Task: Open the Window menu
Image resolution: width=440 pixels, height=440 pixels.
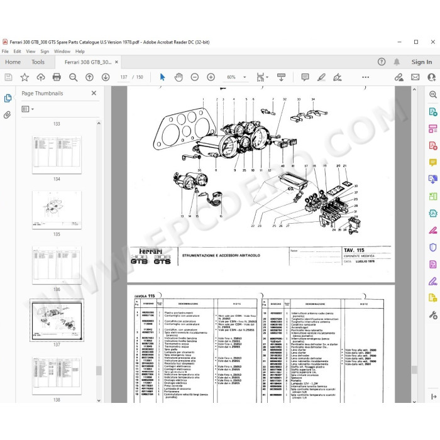Action: coord(62,52)
